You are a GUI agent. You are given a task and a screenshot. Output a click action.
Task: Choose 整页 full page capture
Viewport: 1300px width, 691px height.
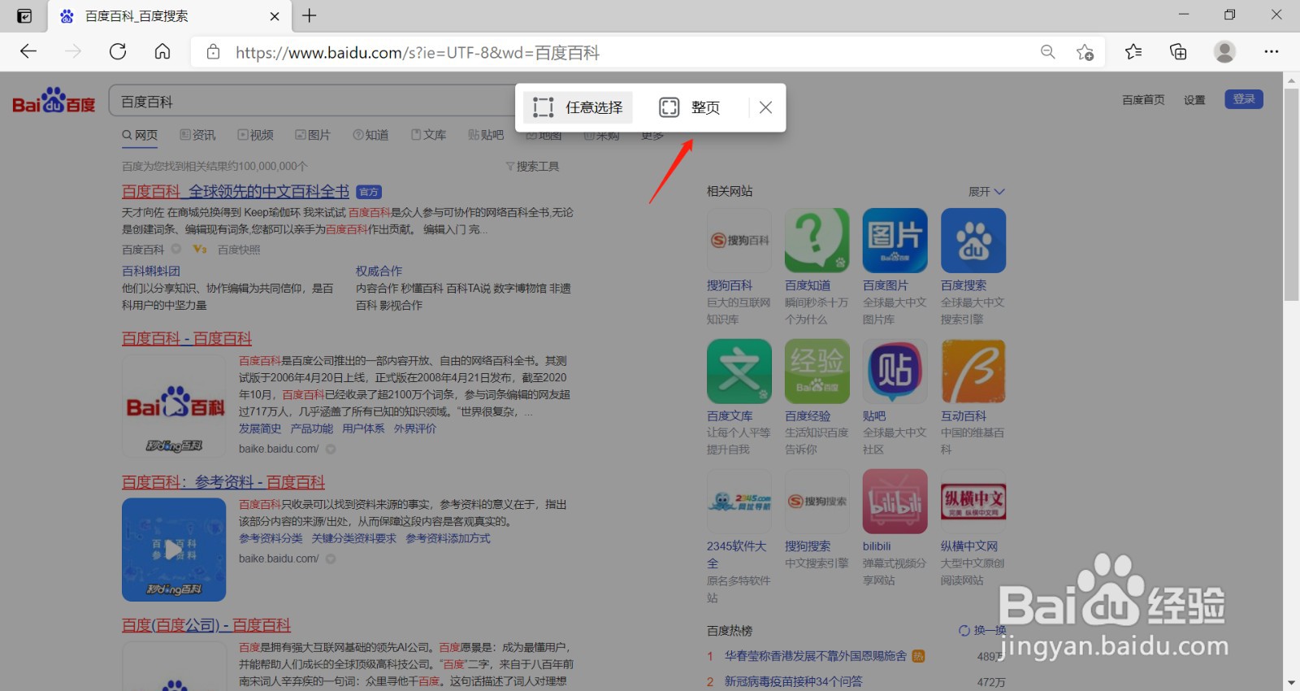click(690, 107)
